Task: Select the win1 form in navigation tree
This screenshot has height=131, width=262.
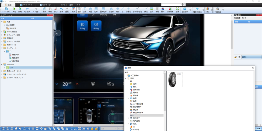Action: pos(11,68)
